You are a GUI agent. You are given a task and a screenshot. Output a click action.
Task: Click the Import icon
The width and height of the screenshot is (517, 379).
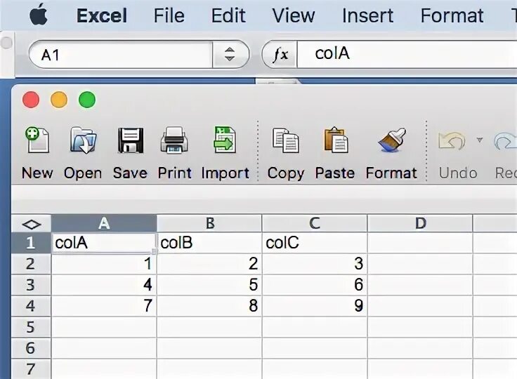225,141
